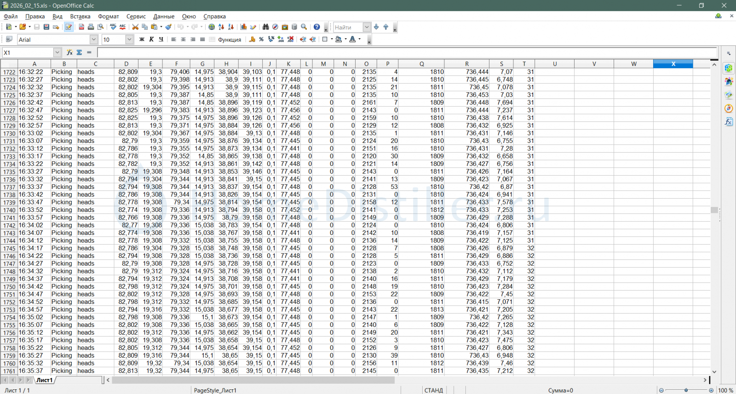Click the Cut scissors icon
This screenshot has width=736, height=394.
tap(135, 27)
